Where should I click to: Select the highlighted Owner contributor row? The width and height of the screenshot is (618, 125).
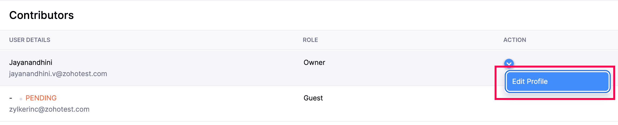pos(187,68)
